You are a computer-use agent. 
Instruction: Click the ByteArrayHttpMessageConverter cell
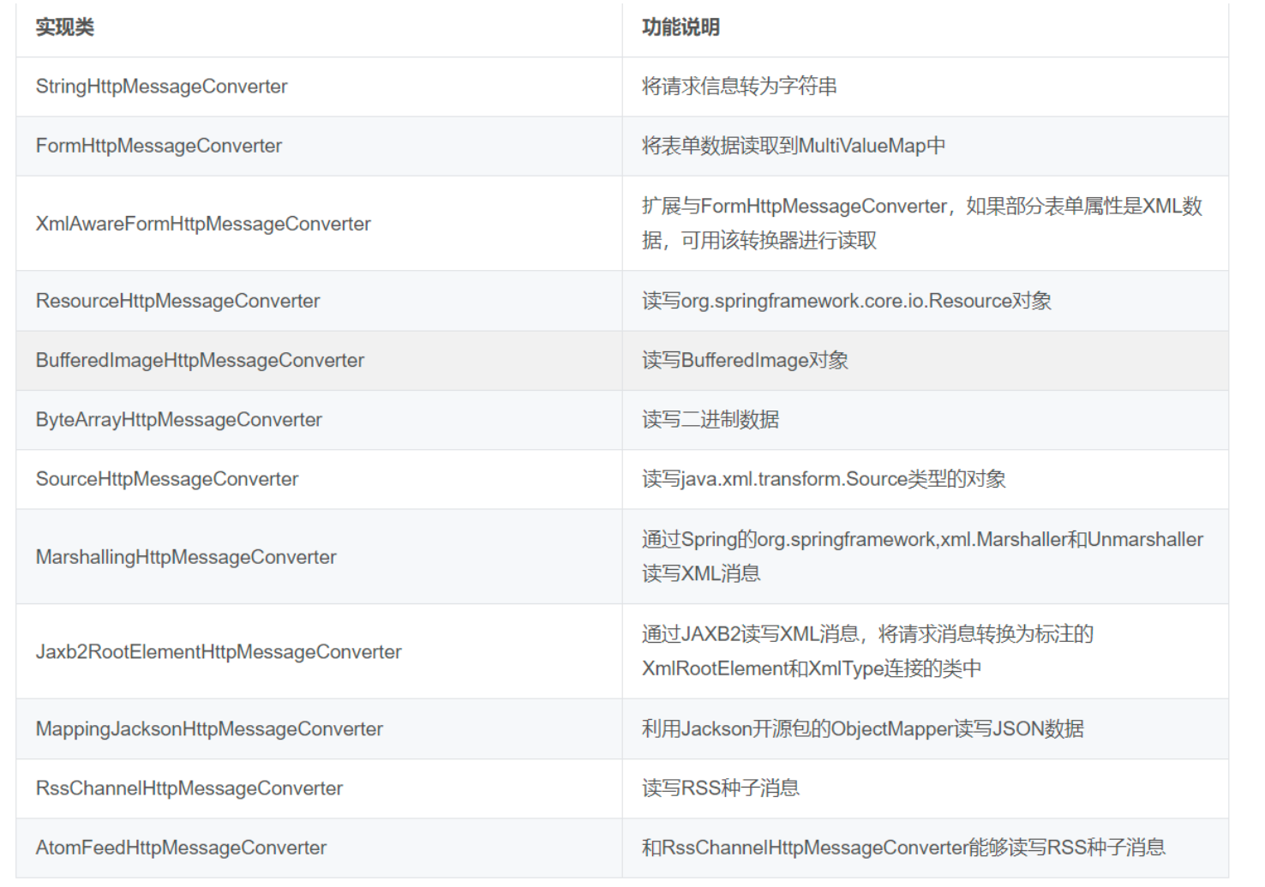178,420
